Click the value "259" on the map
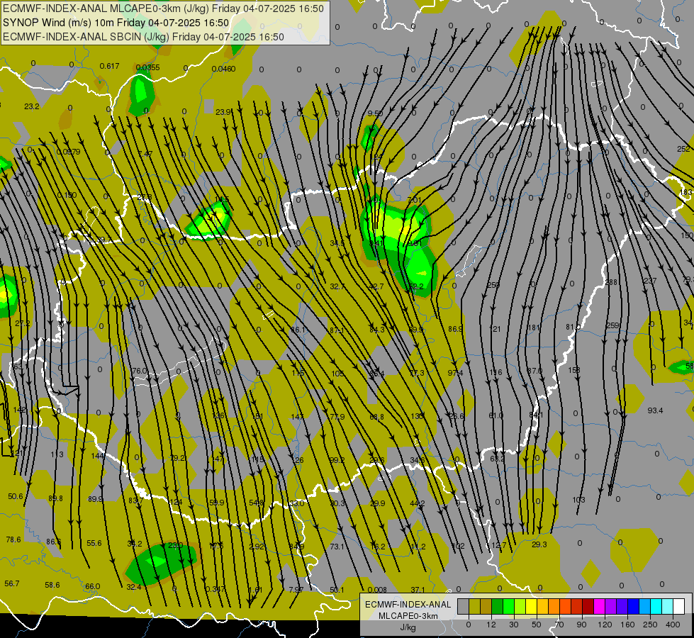Screen dimensions: 694x638 click(612, 325)
